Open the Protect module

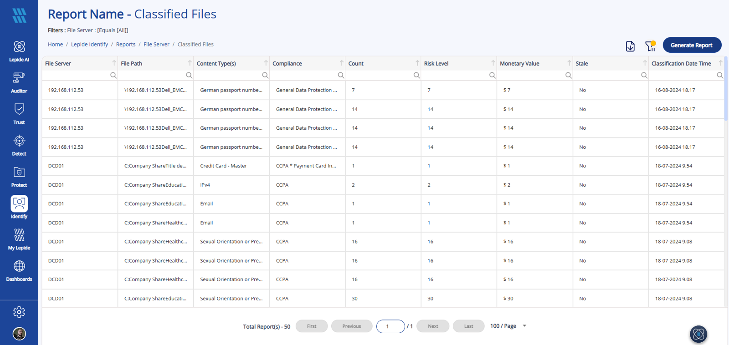(x=19, y=177)
